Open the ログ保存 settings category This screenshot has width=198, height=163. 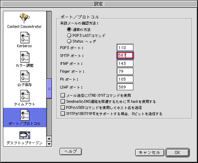click(x=25, y=76)
